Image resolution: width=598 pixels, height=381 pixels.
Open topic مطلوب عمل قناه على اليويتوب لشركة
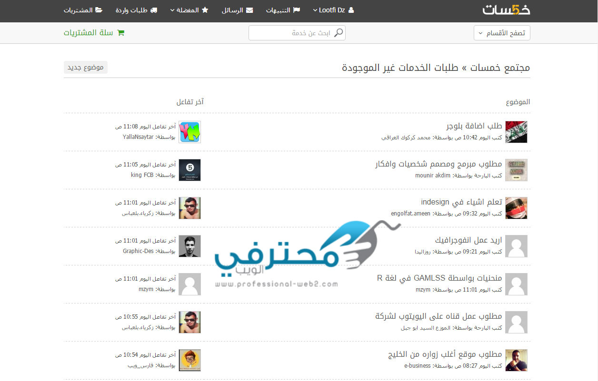(439, 316)
